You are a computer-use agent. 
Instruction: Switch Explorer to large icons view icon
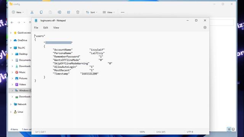coord(233,129)
